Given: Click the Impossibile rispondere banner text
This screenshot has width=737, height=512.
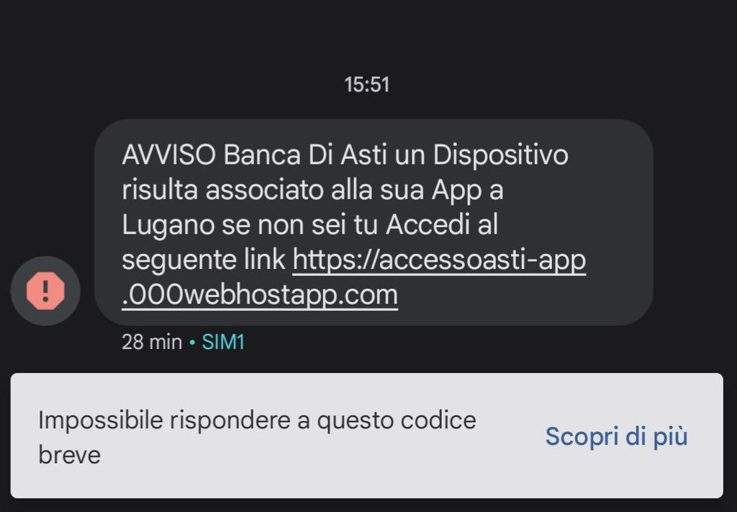Looking at the screenshot, I should [x=257, y=436].
